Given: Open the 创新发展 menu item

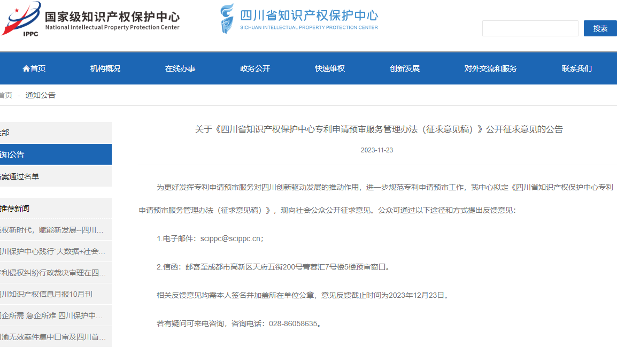Looking at the screenshot, I should tap(405, 68).
